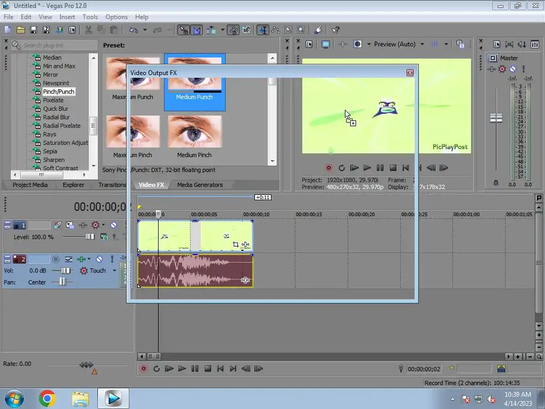Screen dimensions: 545x409
Task: Click the What's This Help icon
Action: click(x=335, y=30)
